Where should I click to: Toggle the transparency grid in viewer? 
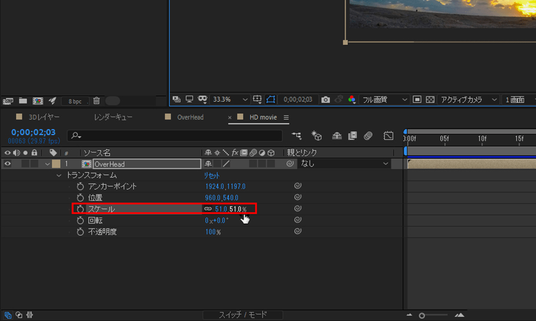pos(431,99)
